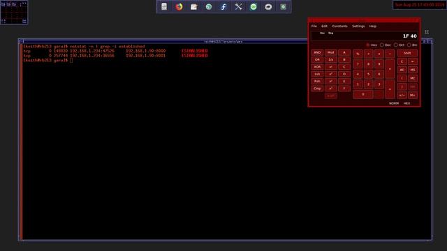The width and height of the screenshot is (447, 251).
Task: Click the OR logic button
Action: click(x=317, y=60)
